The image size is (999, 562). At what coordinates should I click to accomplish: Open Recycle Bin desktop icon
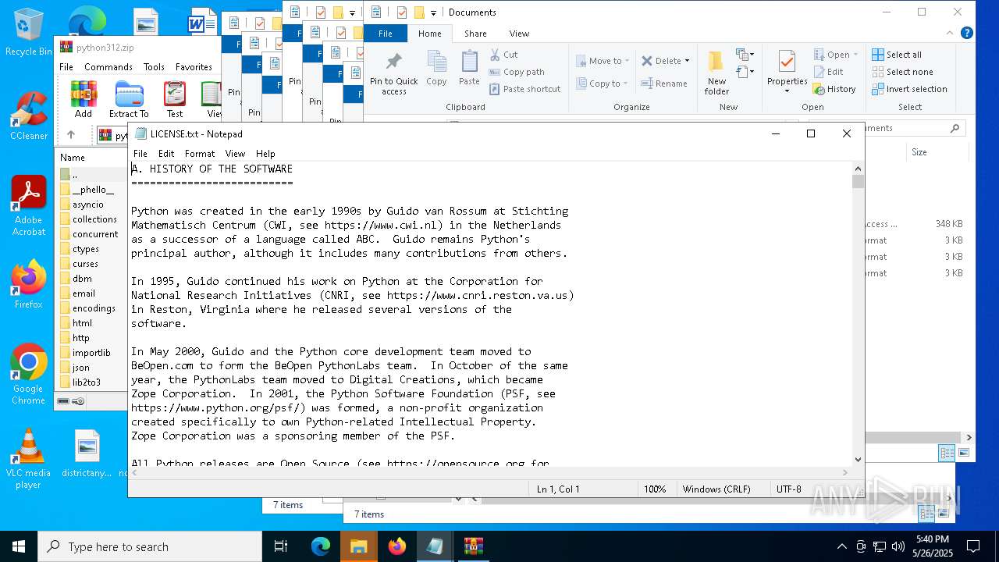tap(29, 33)
